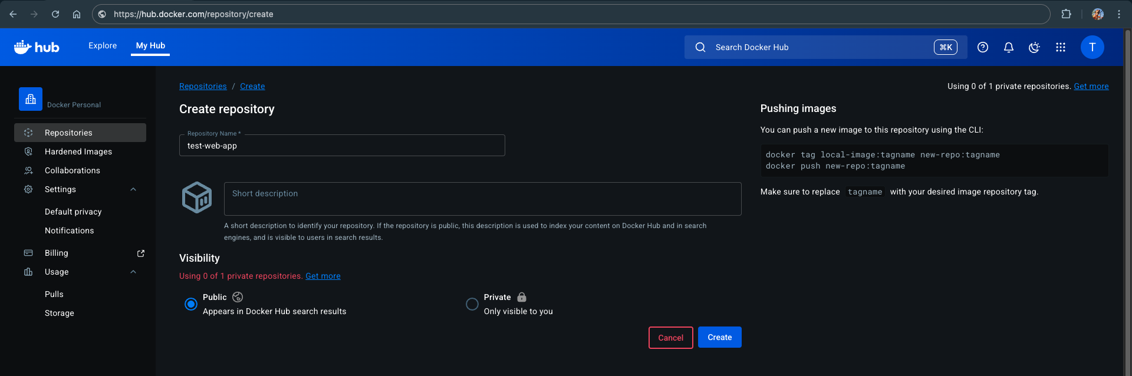Viewport: 1132px width, 376px height.
Task: Click the 'docker push new-repo:tagname' command text
Action: 835,166
